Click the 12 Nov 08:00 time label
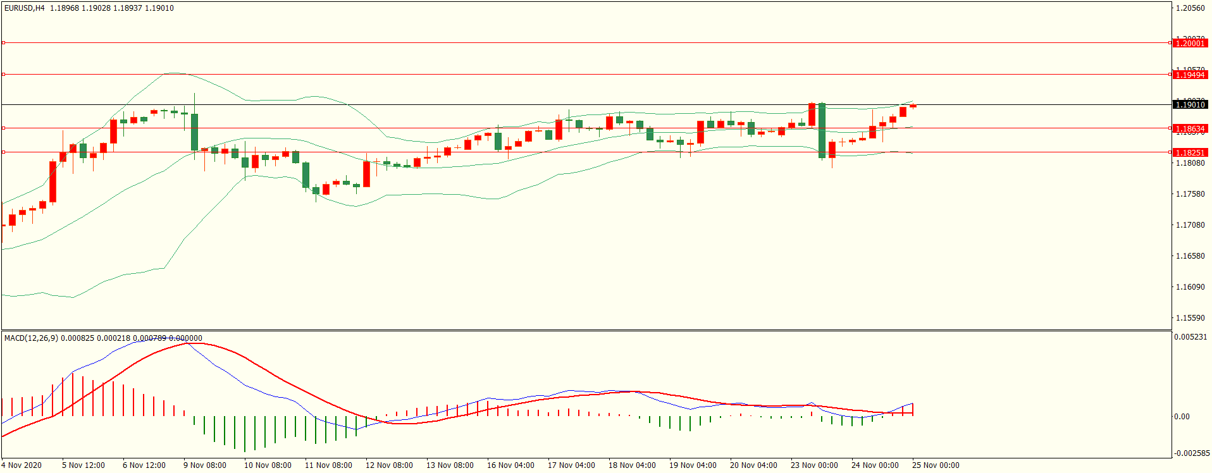The image size is (1212, 473). coord(389,465)
